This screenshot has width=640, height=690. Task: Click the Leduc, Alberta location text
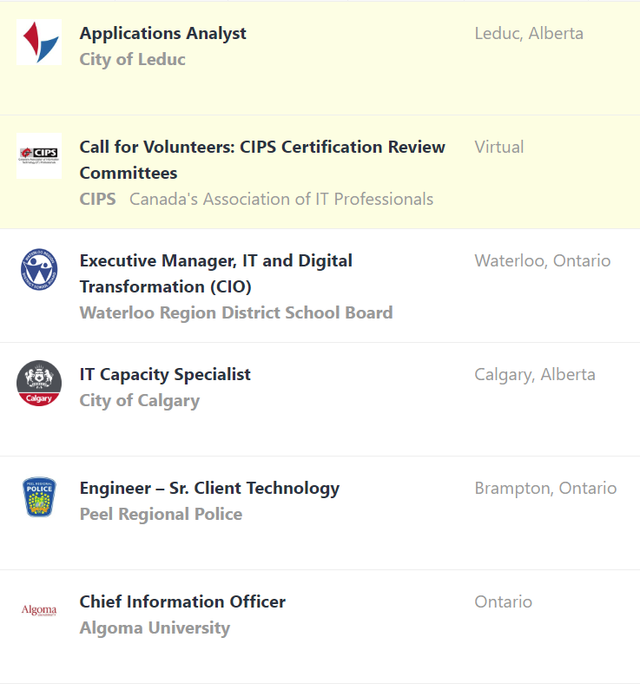(x=529, y=34)
